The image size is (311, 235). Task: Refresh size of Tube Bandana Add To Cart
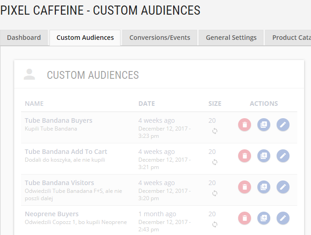215,162
